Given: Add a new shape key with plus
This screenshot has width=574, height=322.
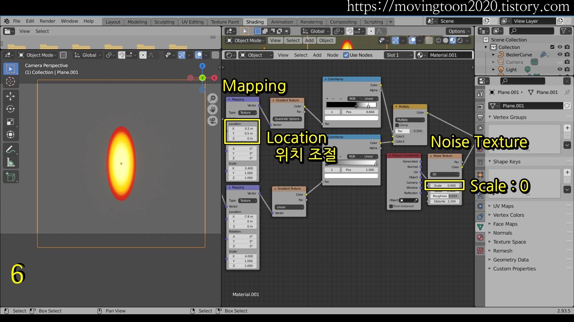Looking at the screenshot, I should pos(567,173).
